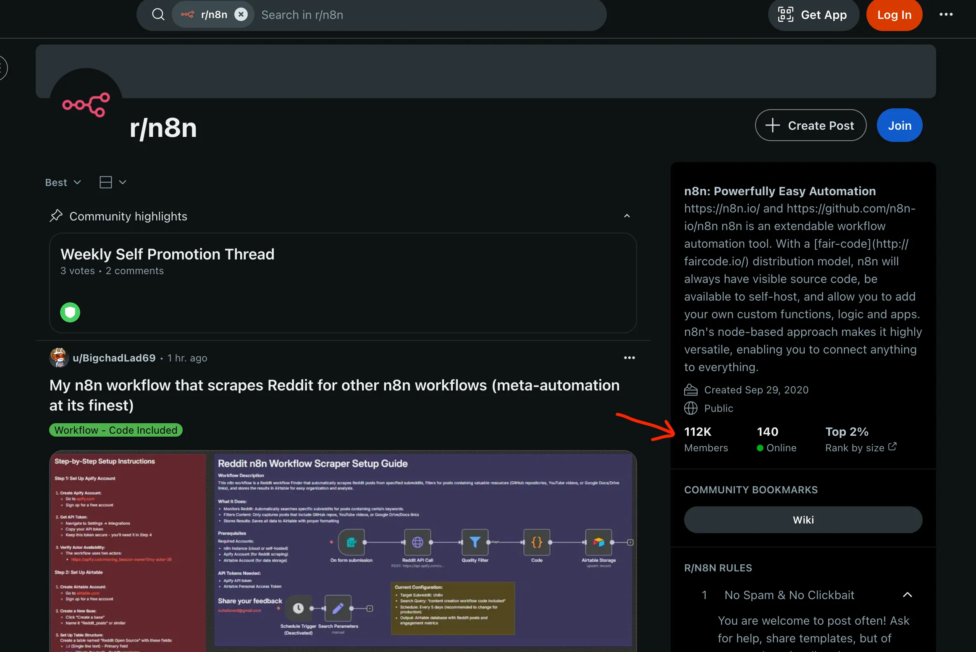Open the Wiki community bookmark
The width and height of the screenshot is (976, 652).
coord(803,520)
